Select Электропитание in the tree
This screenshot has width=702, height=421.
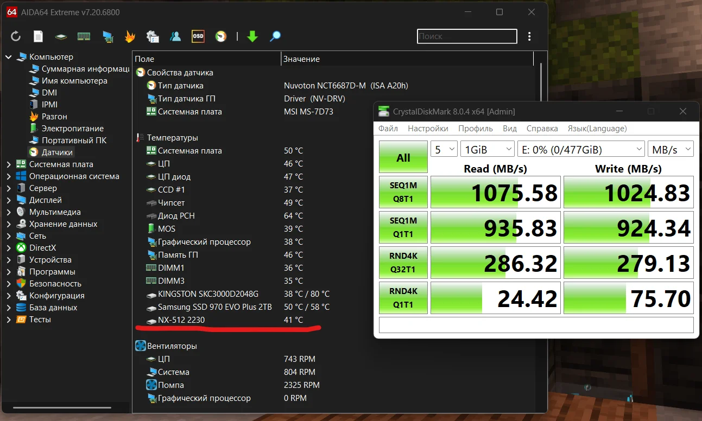pos(73,129)
